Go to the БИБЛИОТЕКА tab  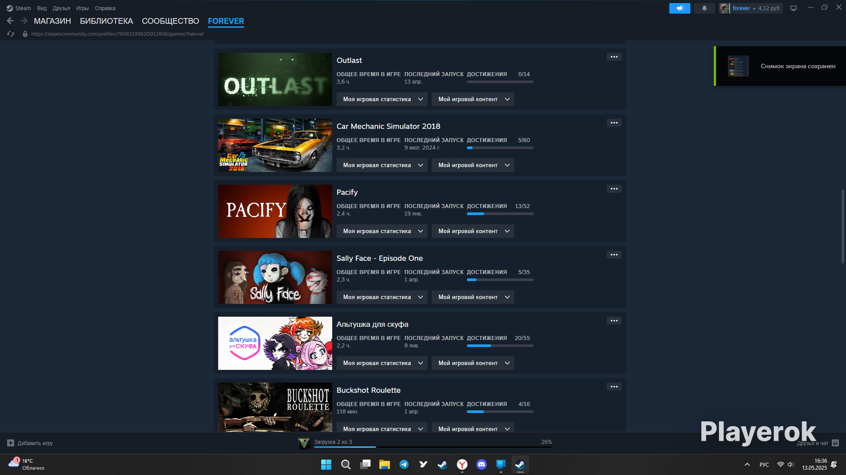point(107,21)
